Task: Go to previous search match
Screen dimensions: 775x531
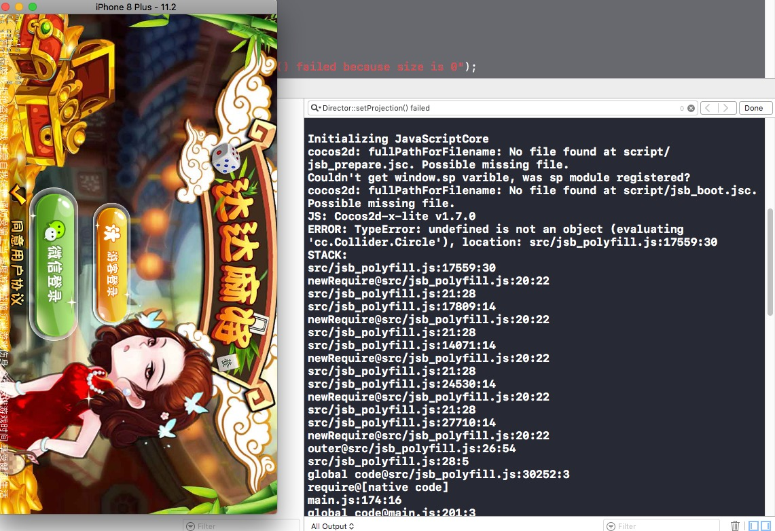Action: 708,108
